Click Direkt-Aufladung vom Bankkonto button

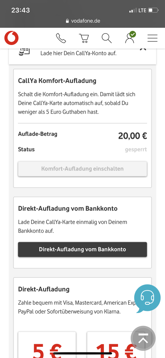pos(82,249)
